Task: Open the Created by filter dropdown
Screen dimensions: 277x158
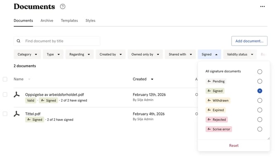Action: tap(110, 54)
